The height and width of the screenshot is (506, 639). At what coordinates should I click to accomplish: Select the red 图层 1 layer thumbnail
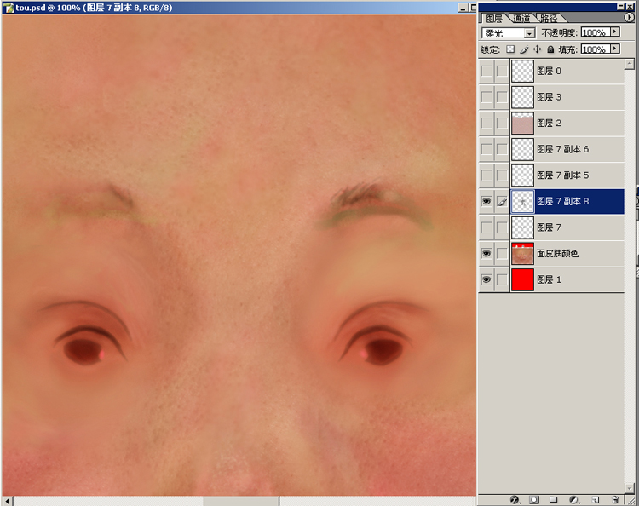[x=522, y=279]
